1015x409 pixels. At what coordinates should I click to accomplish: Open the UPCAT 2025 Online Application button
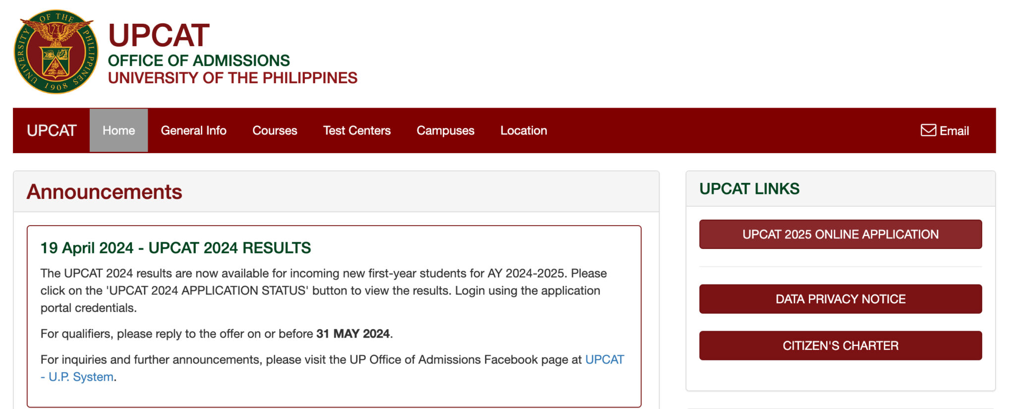coord(840,234)
